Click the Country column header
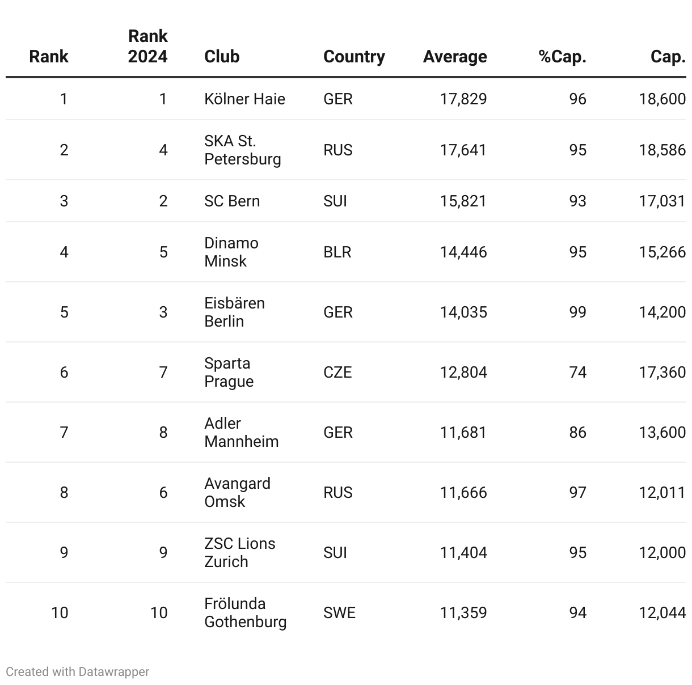Screen dimensions: 692x685 click(x=354, y=56)
